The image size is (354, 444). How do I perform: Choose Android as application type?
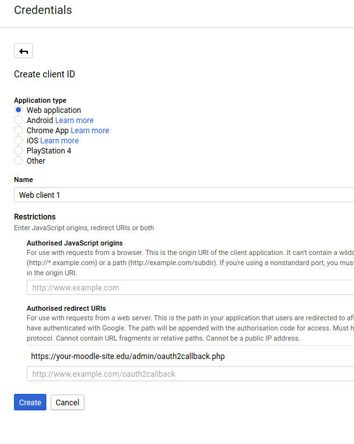[x=18, y=120]
